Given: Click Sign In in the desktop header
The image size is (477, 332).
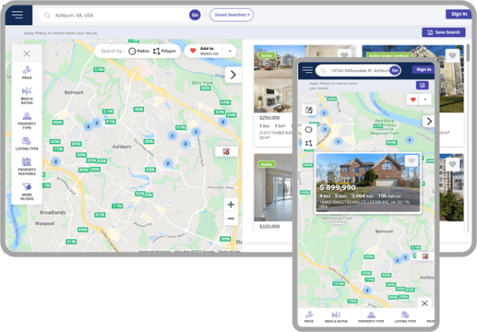Looking at the screenshot, I should coord(458,14).
